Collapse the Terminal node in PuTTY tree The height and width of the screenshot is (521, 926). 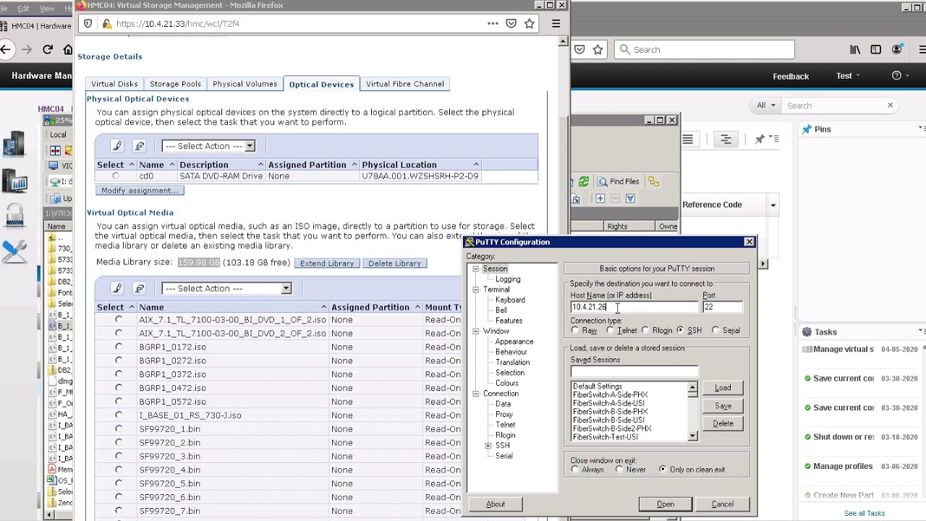tap(476, 290)
